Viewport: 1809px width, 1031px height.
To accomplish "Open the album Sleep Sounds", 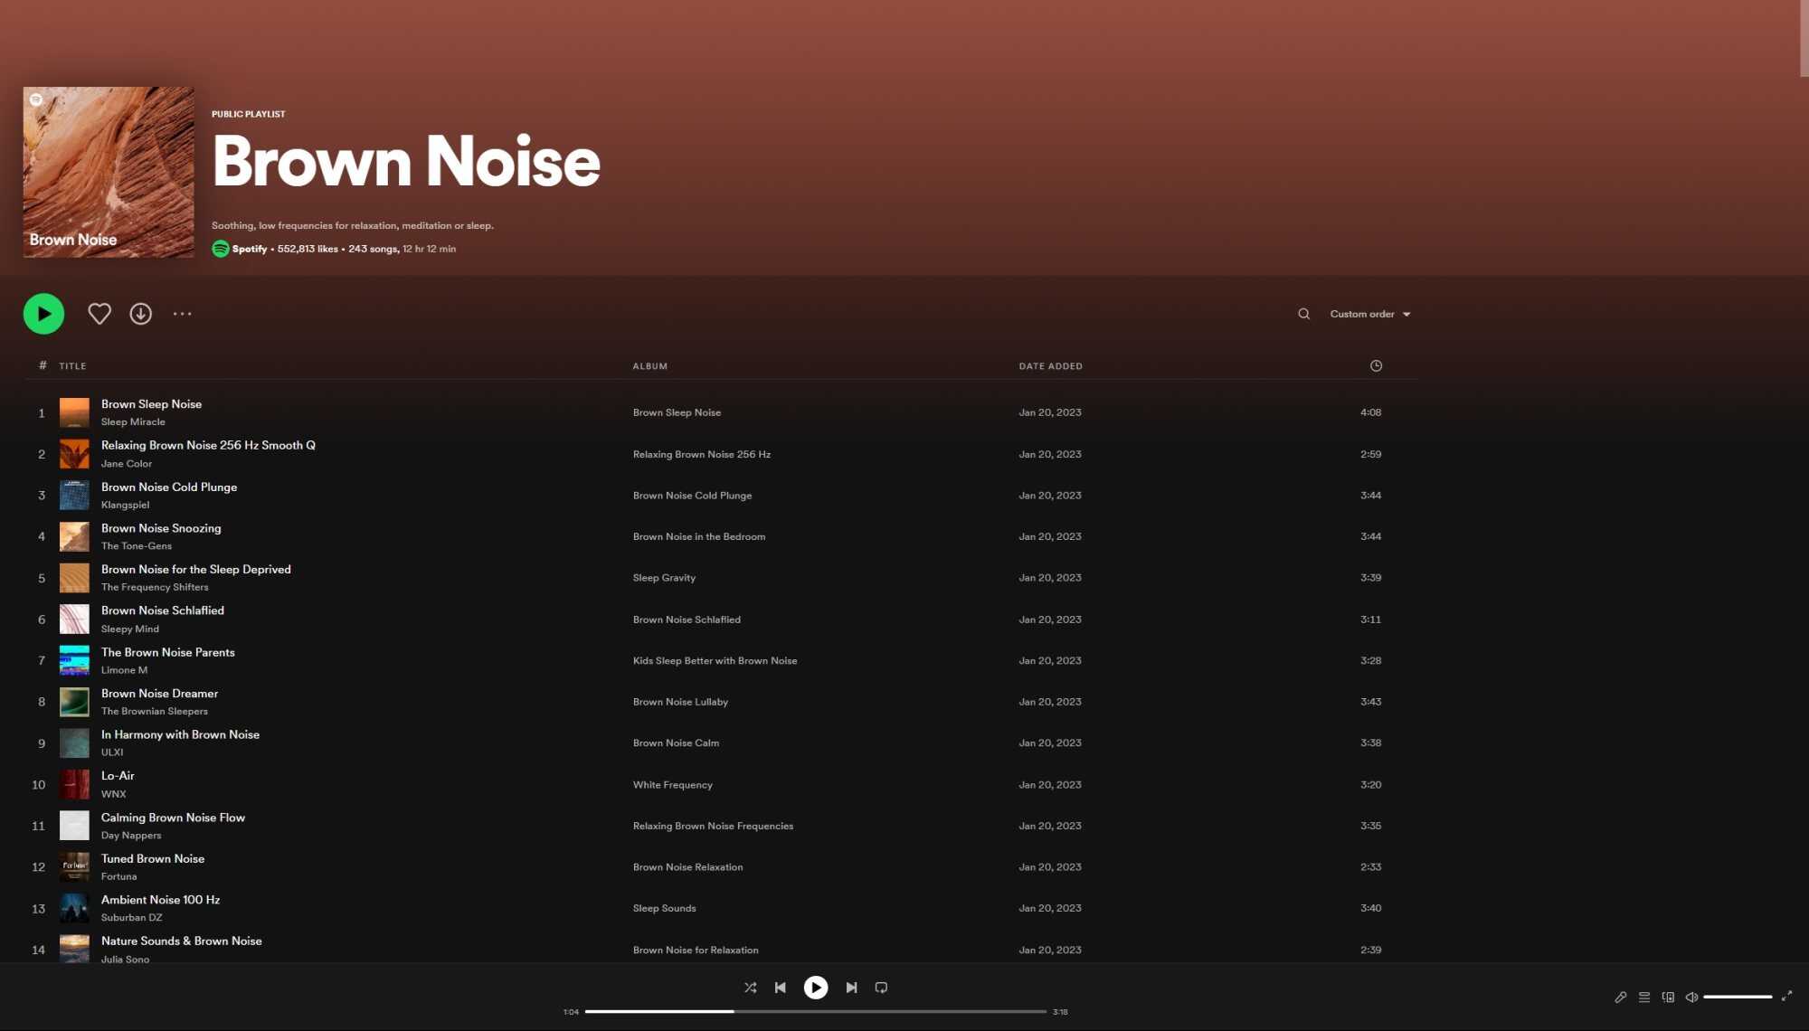I will [x=664, y=909].
